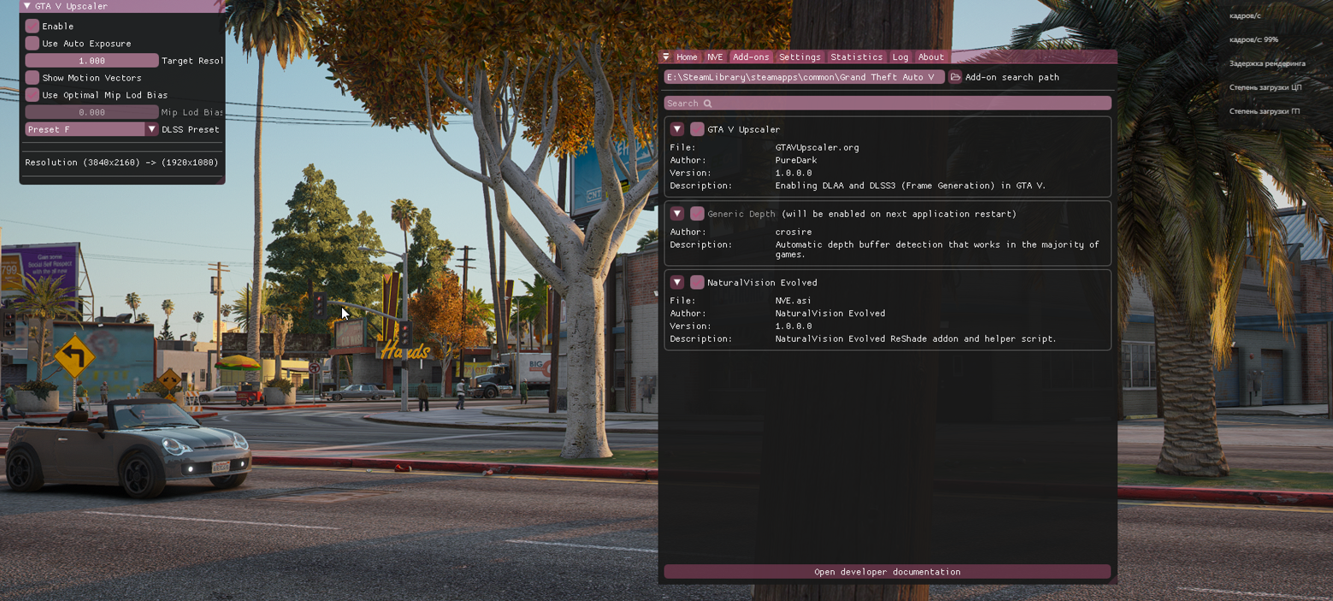Click the magnifier icon in the Search box
This screenshot has width=1333, height=601.
pos(707,103)
